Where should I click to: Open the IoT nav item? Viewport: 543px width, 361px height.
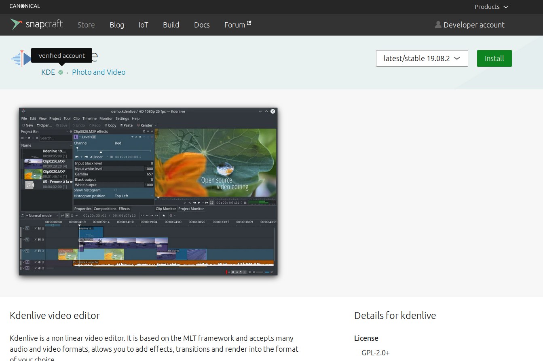tap(144, 25)
